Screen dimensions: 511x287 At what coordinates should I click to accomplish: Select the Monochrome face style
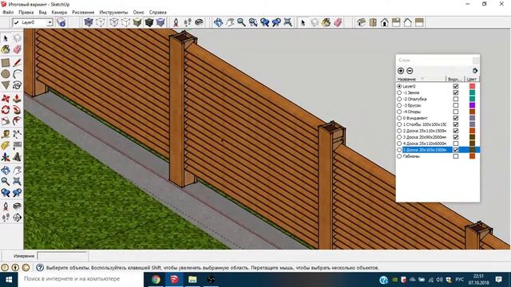point(160,22)
